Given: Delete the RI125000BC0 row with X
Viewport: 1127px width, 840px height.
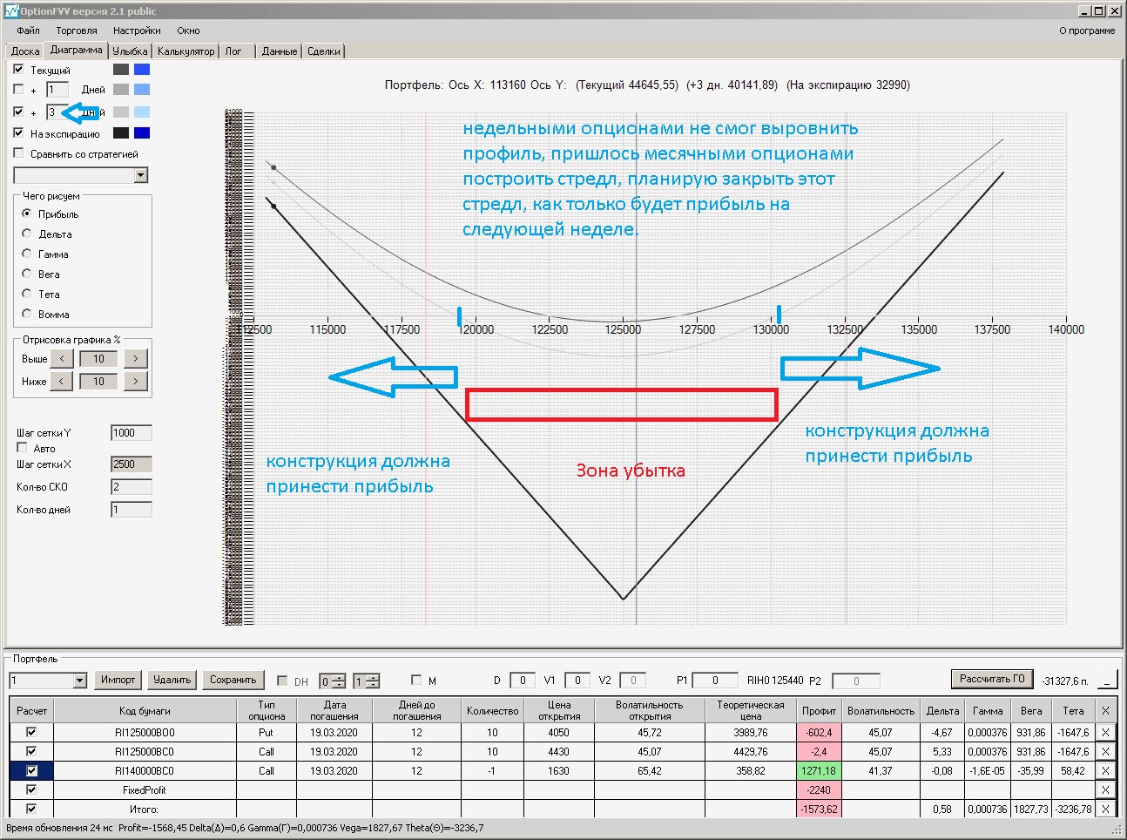Looking at the screenshot, I should 1105,752.
